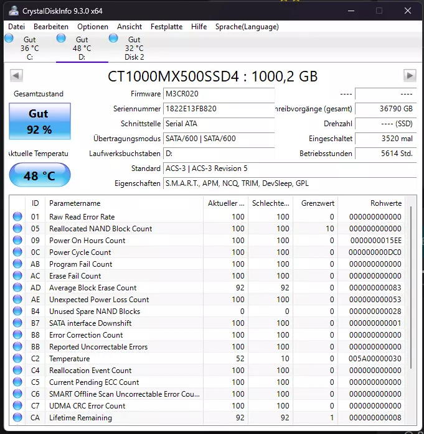Open the Bearbeiten menu
The height and width of the screenshot is (434, 424).
(51, 27)
